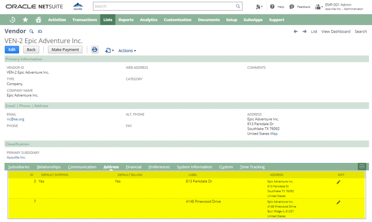Open the SuiteApps menu
Image resolution: width=372 pixels, height=222 pixels.
pos(253,20)
